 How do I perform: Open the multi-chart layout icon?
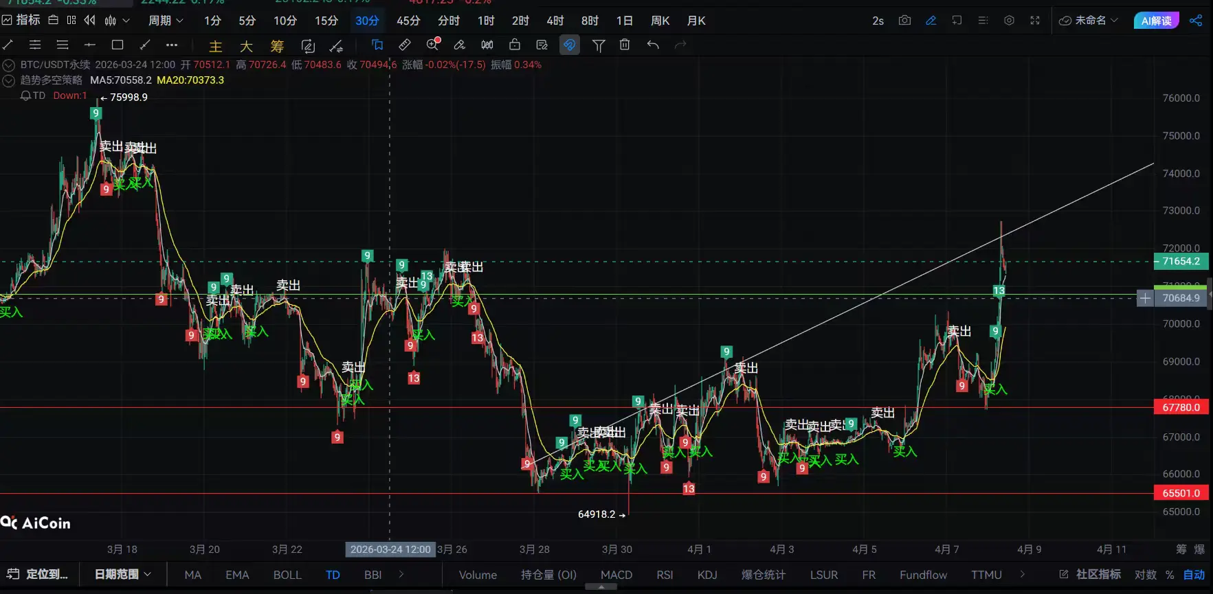[x=71, y=21]
